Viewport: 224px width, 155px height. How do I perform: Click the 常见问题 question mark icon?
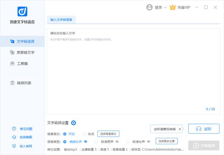coord(14,129)
